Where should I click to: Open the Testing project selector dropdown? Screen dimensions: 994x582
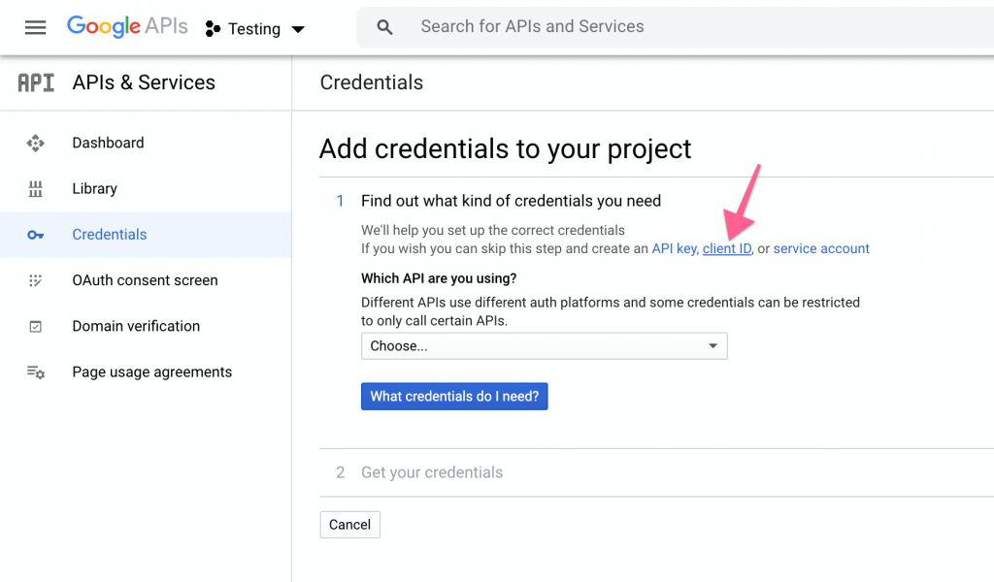click(x=255, y=28)
